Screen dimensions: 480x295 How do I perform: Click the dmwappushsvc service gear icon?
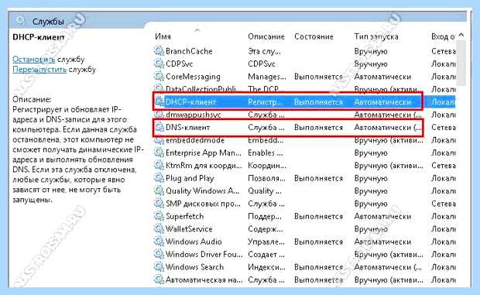pos(159,115)
